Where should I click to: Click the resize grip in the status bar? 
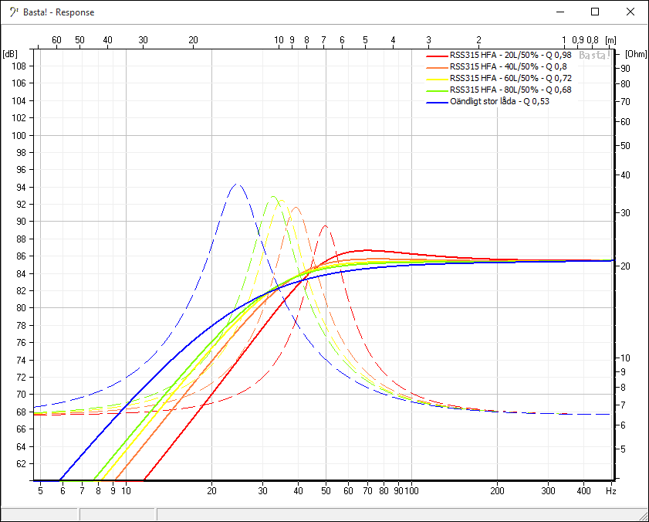642,516
